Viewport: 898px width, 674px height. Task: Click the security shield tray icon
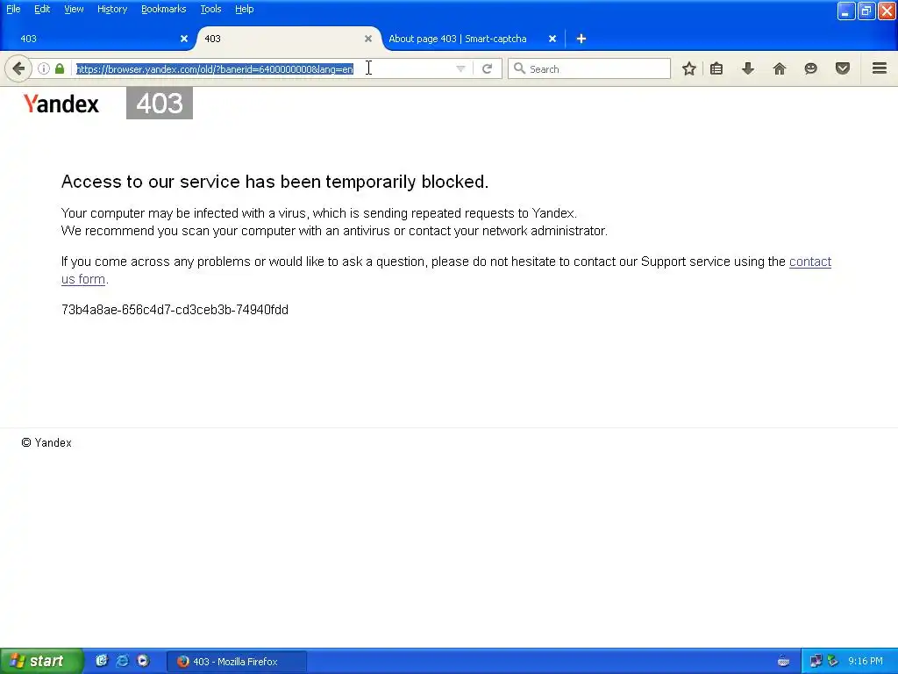(x=833, y=662)
